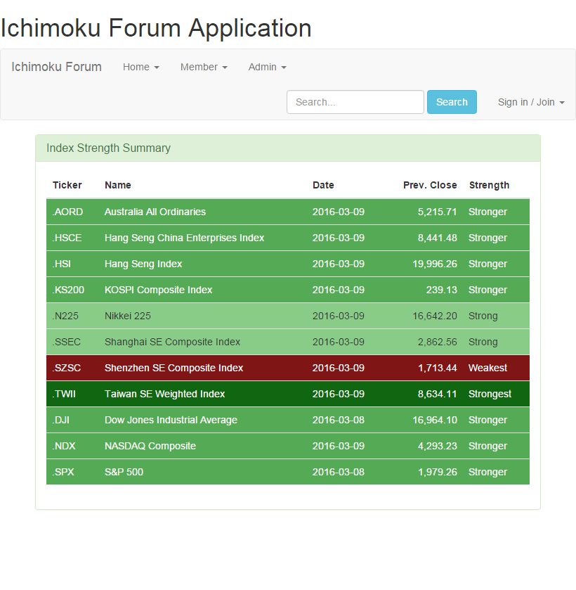Click the Ichimoku Forum brand link
576x590 pixels.
click(x=56, y=67)
